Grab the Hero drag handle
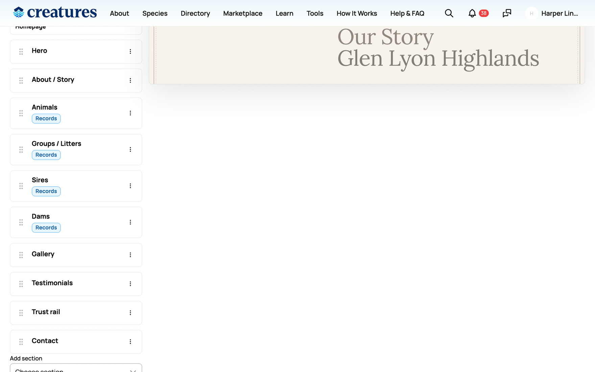Image resolution: width=595 pixels, height=372 pixels. pyautogui.click(x=21, y=51)
